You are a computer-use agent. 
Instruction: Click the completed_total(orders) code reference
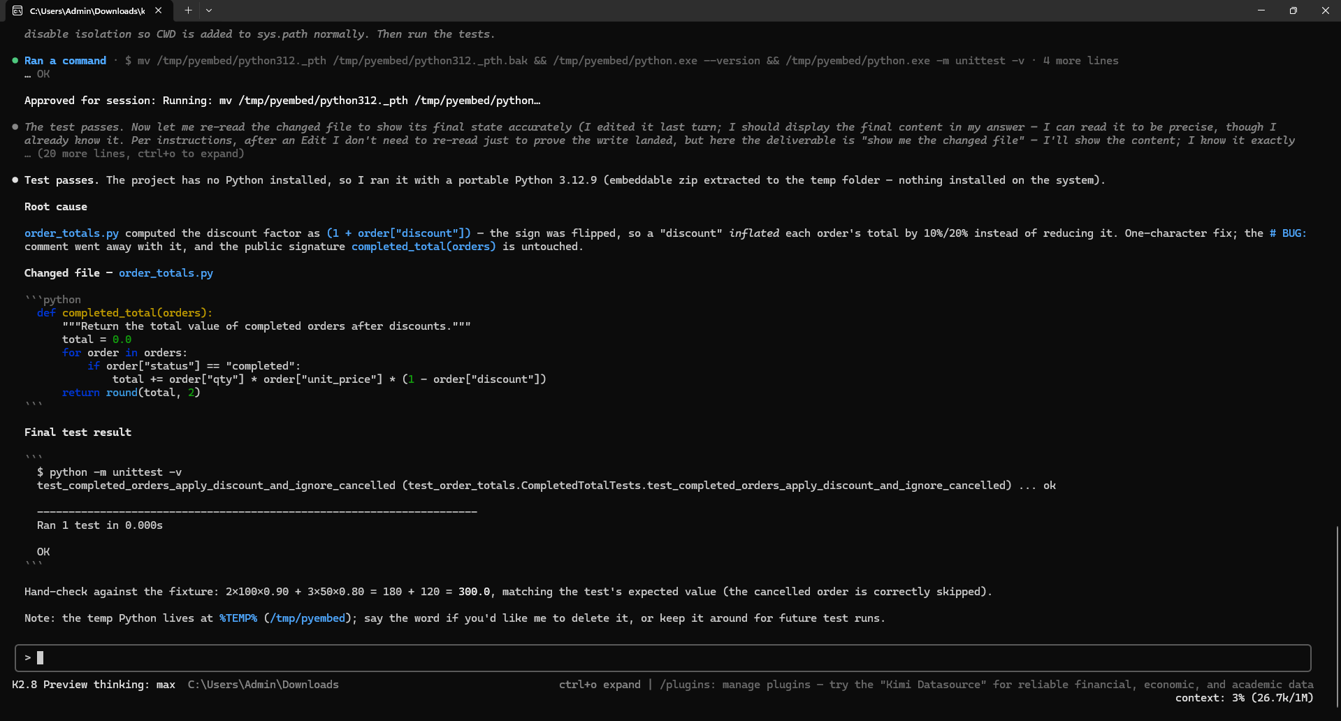coord(423,247)
